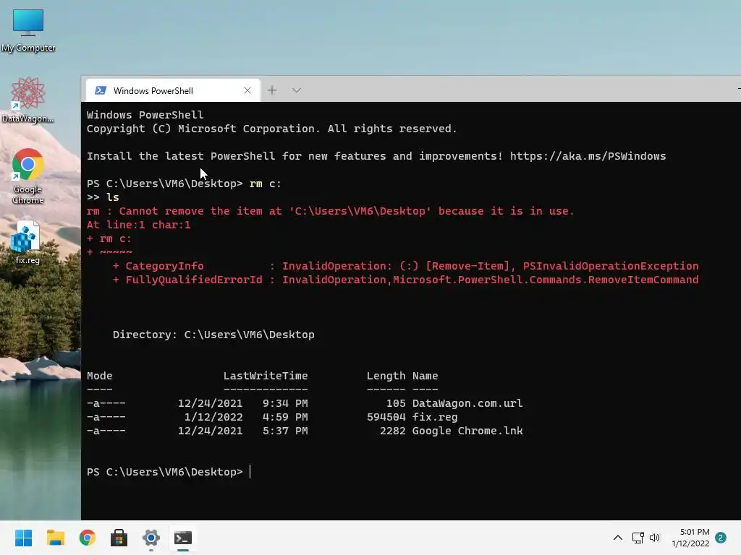Click the 'Length' column header
741x555 pixels.
point(386,376)
